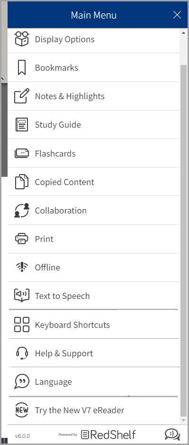Click the NEW badge icon
The image size is (189, 445).
pyautogui.click(x=22, y=410)
